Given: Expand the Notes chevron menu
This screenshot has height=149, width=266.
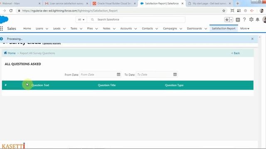Looking at the screenshot, I should pos(114,29).
